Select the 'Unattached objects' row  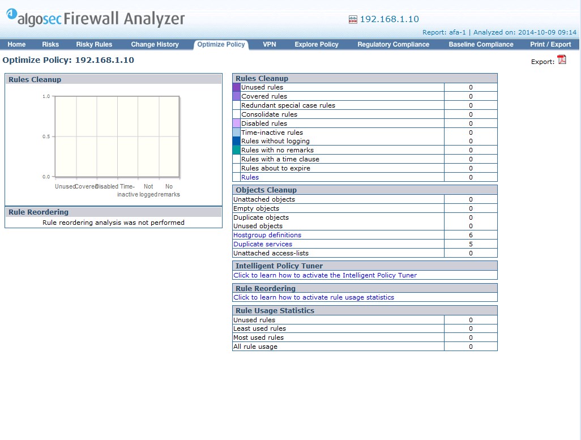[x=365, y=199]
